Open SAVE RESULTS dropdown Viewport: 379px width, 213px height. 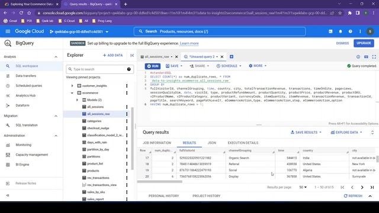pyautogui.click(x=306, y=133)
